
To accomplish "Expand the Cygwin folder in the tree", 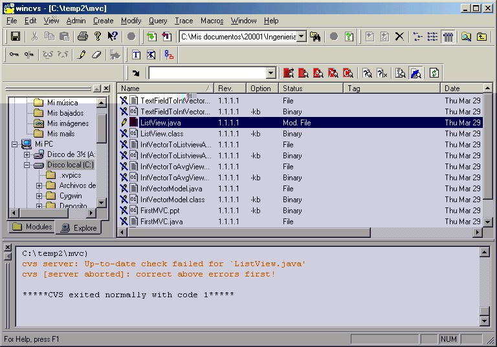I will tap(39, 196).
